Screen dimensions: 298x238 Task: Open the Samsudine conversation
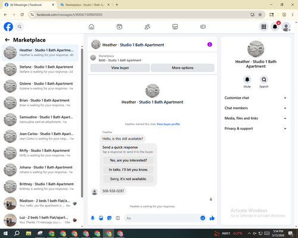pyautogui.click(x=40, y=120)
